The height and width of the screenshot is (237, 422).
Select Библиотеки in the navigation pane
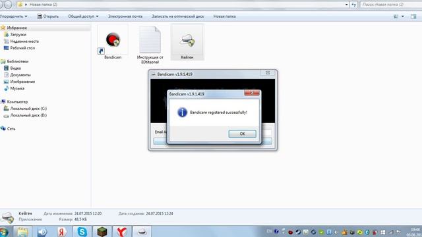[x=18, y=61]
